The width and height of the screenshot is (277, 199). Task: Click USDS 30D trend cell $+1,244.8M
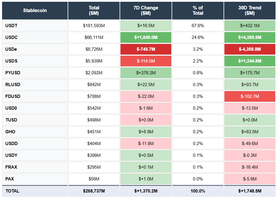coord(250,61)
